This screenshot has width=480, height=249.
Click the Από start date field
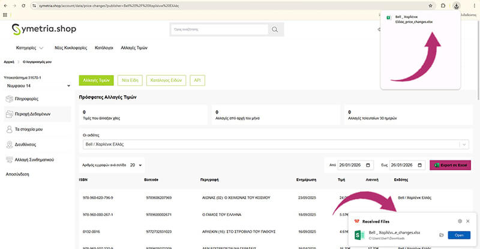click(x=357, y=164)
